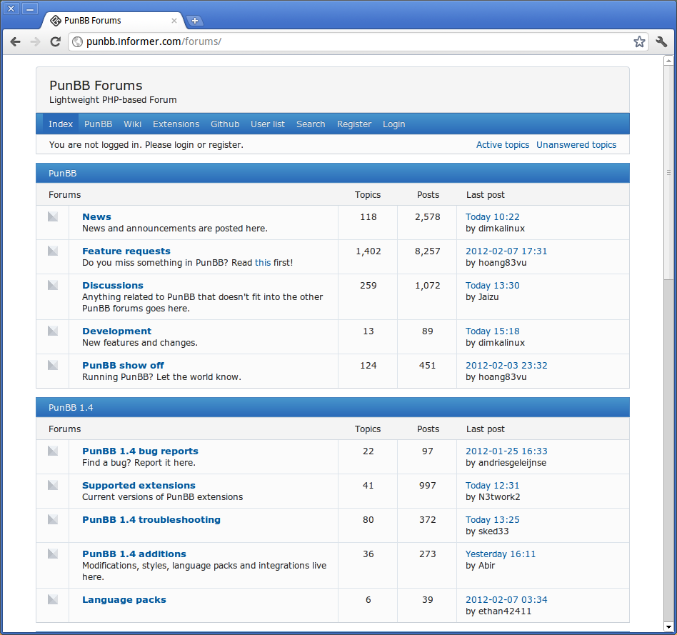
Task: Open the Discussions forum
Action: pyautogui.click(x=113, y=285)
